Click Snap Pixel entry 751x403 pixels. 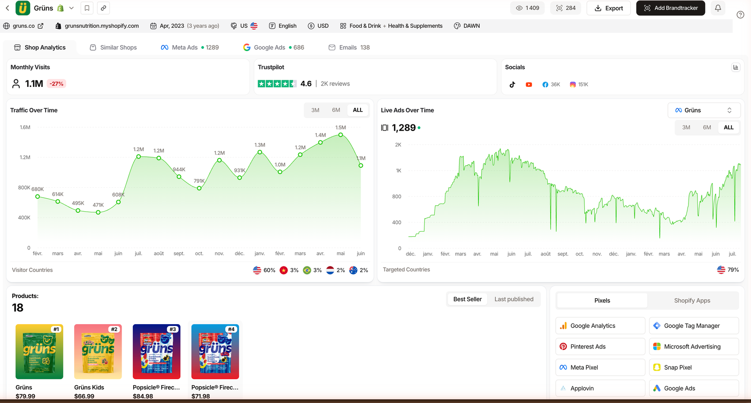[x=694, y=367]
